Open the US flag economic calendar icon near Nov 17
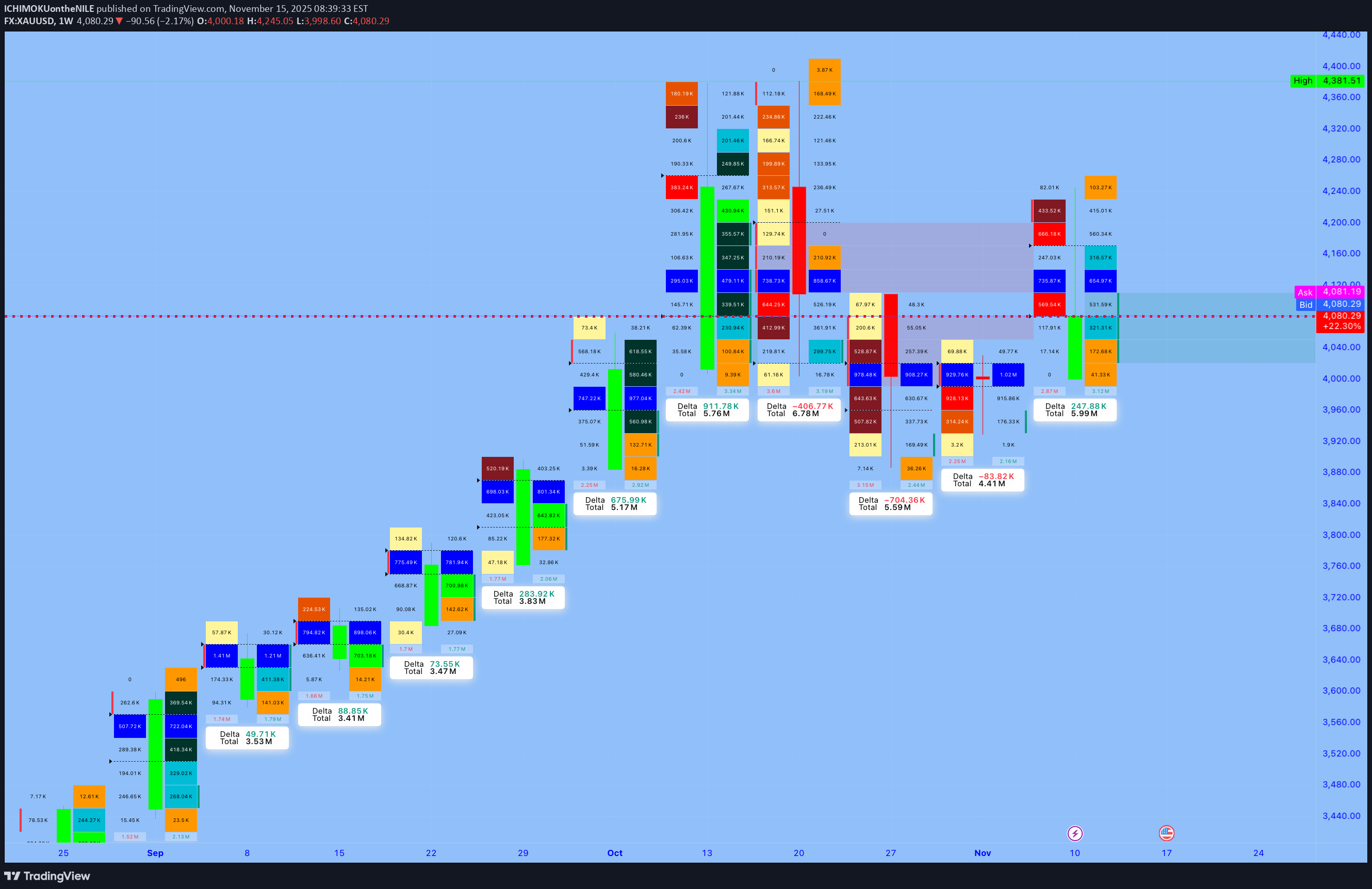Screen dimensions: 1372x889 click(x=1167, y=833)
